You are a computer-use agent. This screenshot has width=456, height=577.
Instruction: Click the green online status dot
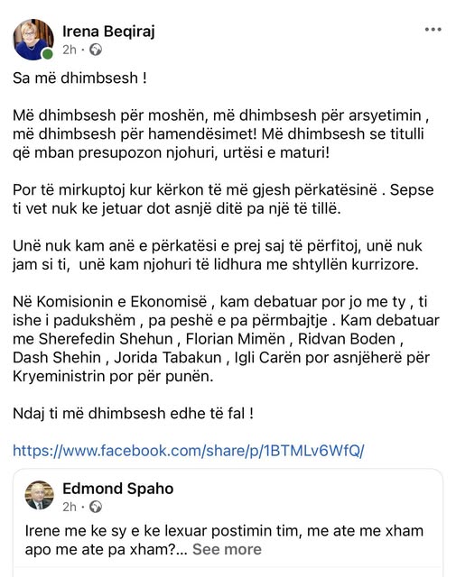[x=47, y=54]
